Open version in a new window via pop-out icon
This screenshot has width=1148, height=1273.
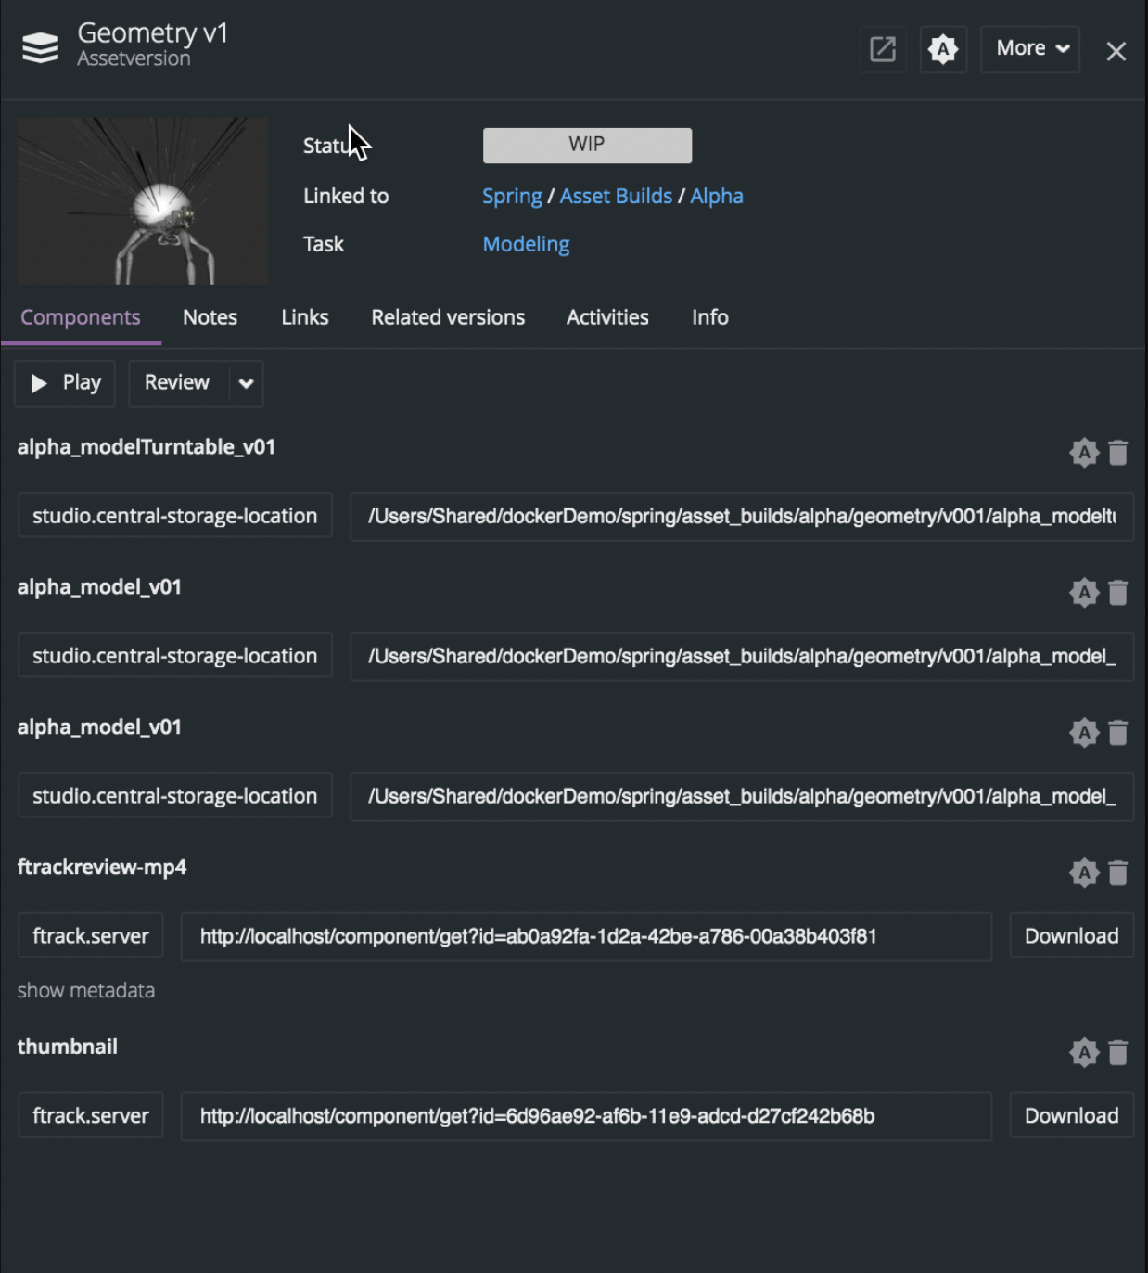pyautogui.click(x=881, y=48)
